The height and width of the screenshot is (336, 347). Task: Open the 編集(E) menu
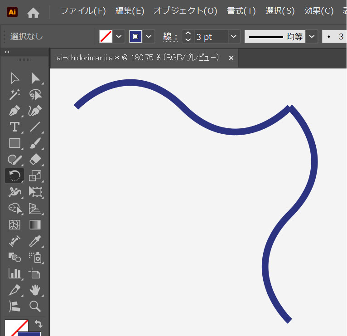click(x=130, y=11)
